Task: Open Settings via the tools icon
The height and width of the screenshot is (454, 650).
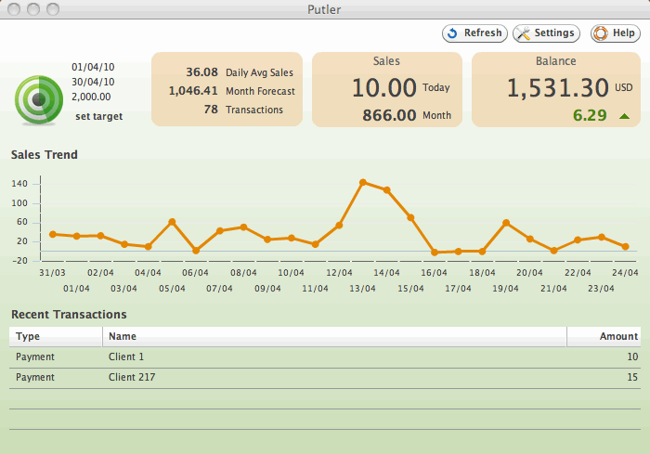Action: (524, 33)
